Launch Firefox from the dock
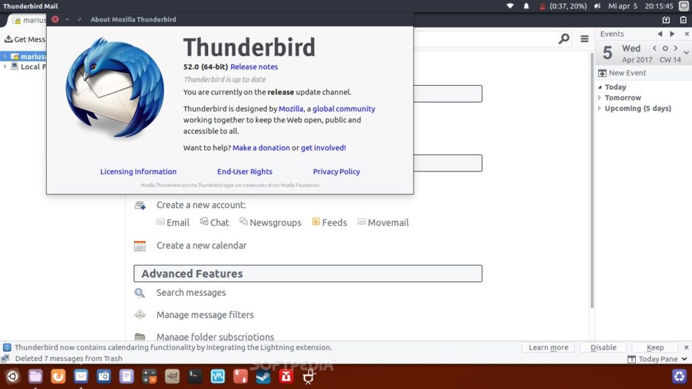Image resolution: width=692 pixels, height=389 pixels. pos(58,376)
